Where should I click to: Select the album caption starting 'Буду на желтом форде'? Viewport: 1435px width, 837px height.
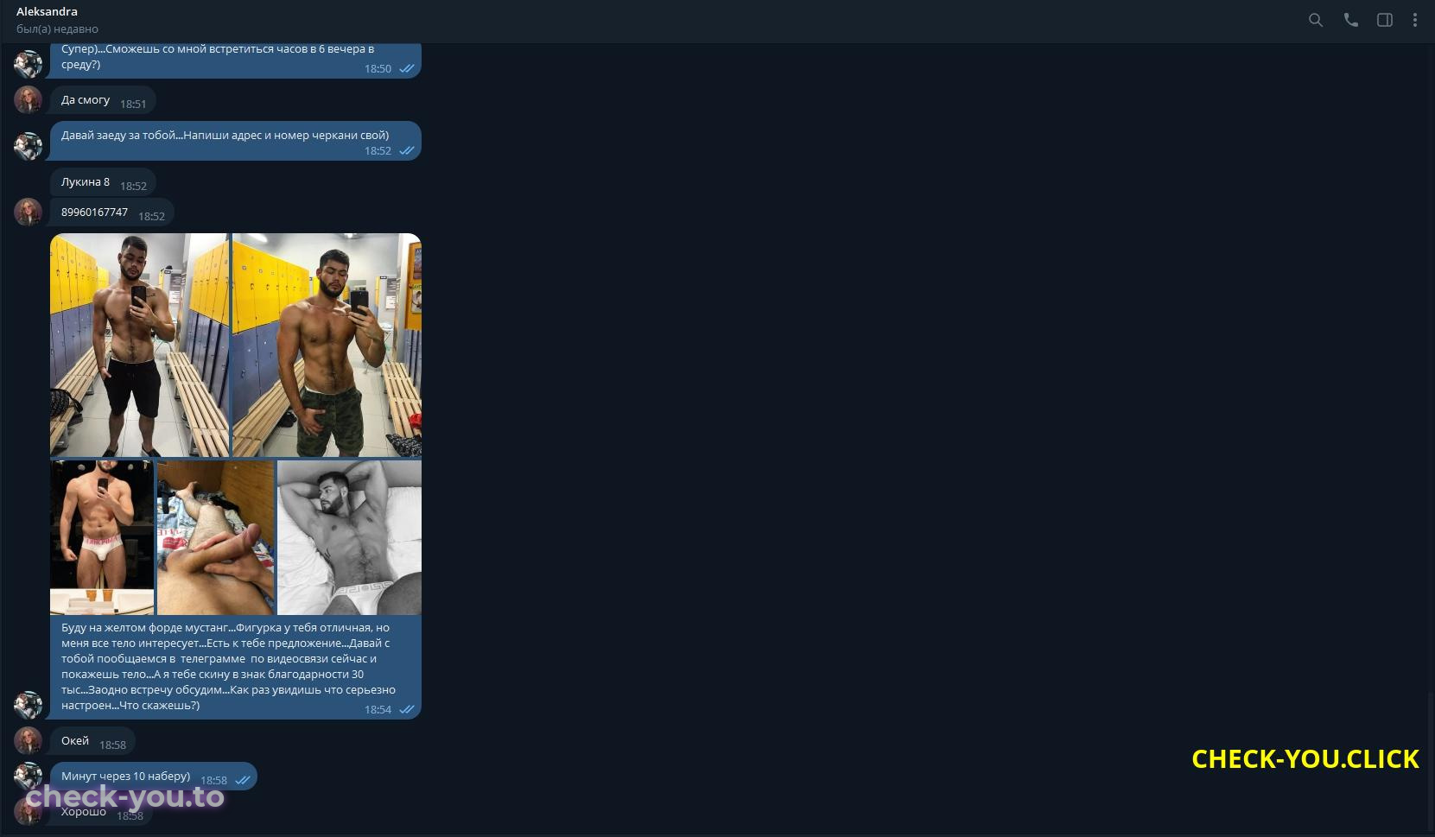229,667
